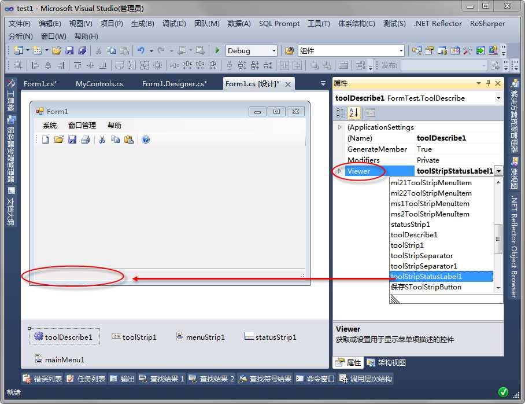Select the toolStrip1 component in tray

pos(134,337)
